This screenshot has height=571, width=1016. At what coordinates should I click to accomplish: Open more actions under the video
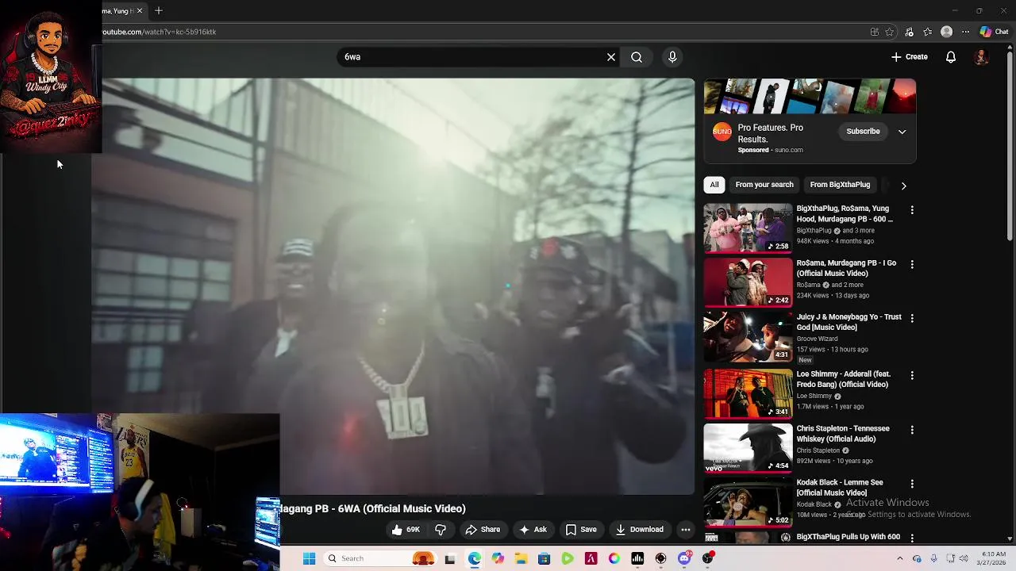[686, 530]
